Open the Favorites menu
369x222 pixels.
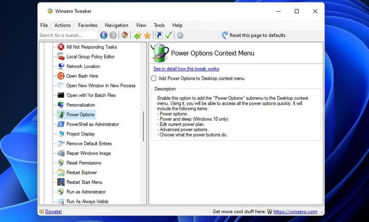(88, 25)
